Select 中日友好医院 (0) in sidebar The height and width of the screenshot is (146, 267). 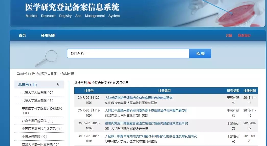pos(34,137)
